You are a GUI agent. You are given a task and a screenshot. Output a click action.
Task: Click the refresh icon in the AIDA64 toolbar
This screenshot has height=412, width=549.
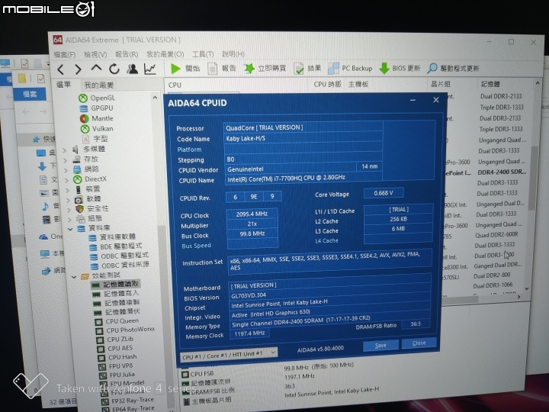(x=114, y=69)
